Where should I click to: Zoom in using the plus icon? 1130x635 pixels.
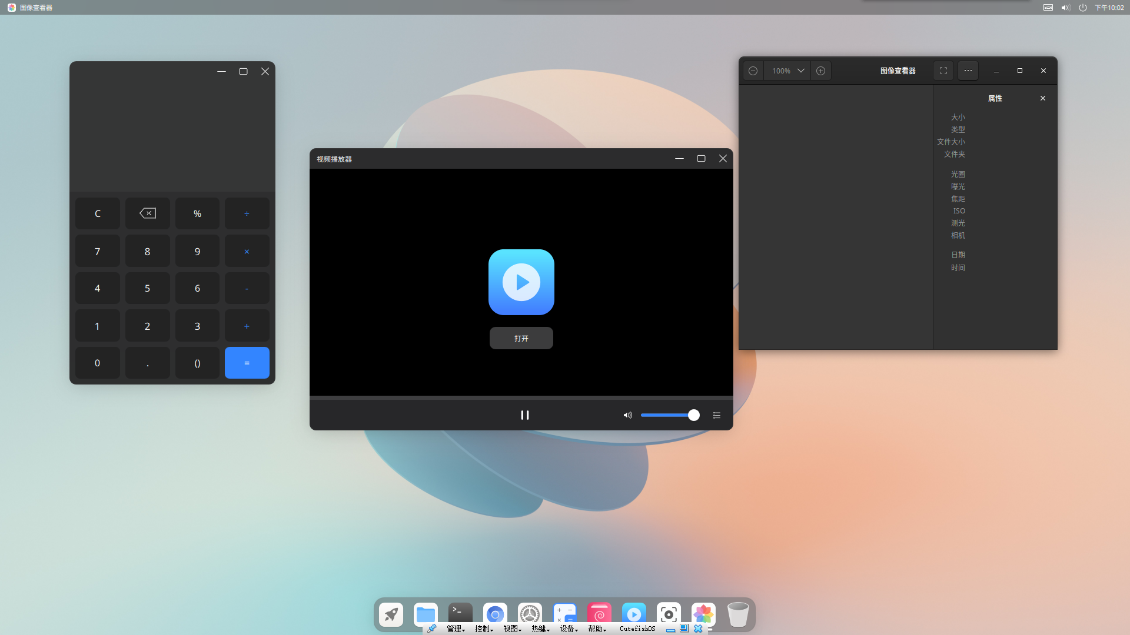pyautogui.click(x=822, y=70)
